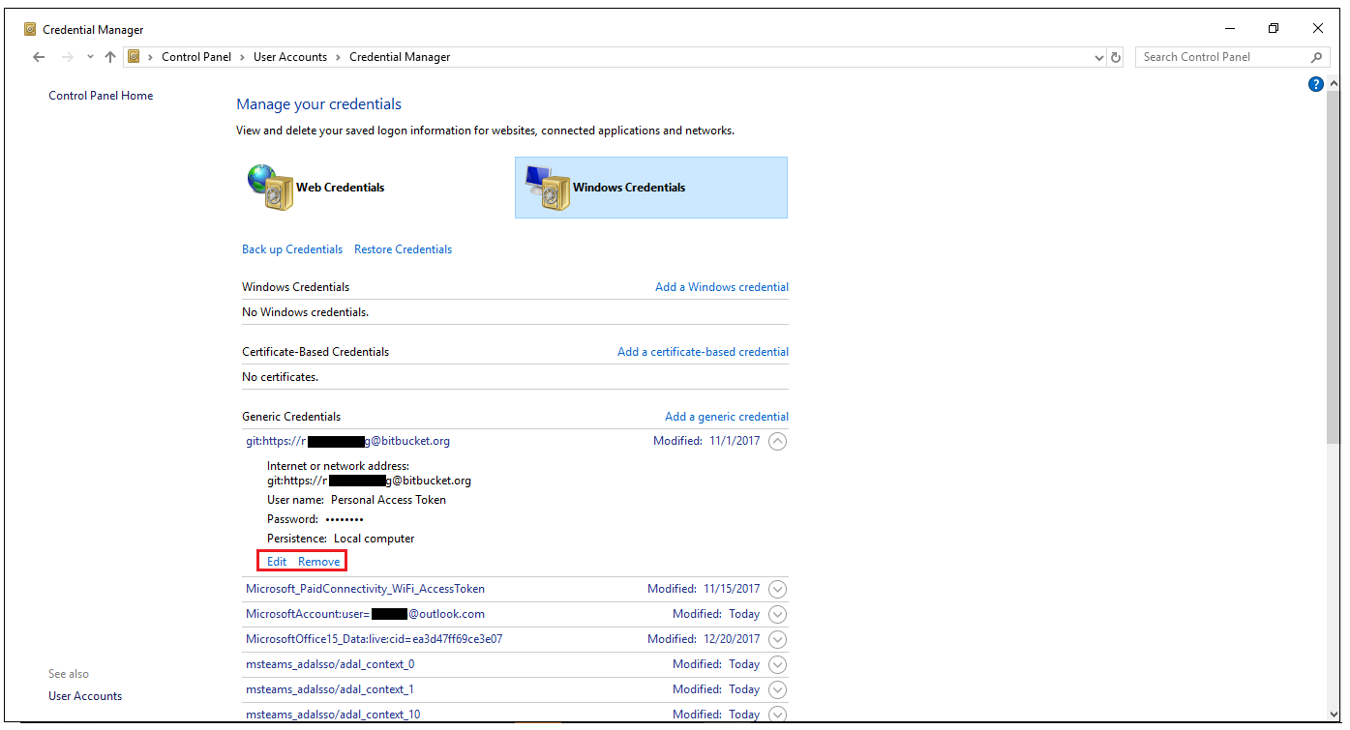Click the Windows Credentials monitor safe icon
Screen dimensions: 1350x730
(x=547, y=188)
